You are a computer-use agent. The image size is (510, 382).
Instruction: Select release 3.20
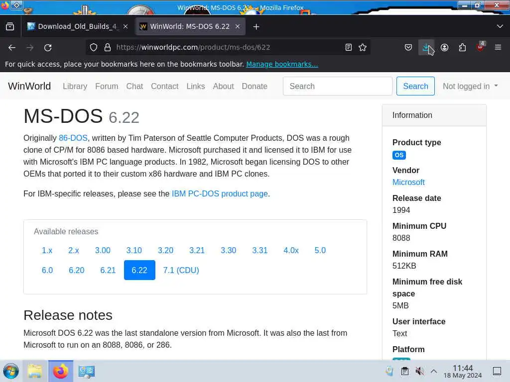[165, 251]
